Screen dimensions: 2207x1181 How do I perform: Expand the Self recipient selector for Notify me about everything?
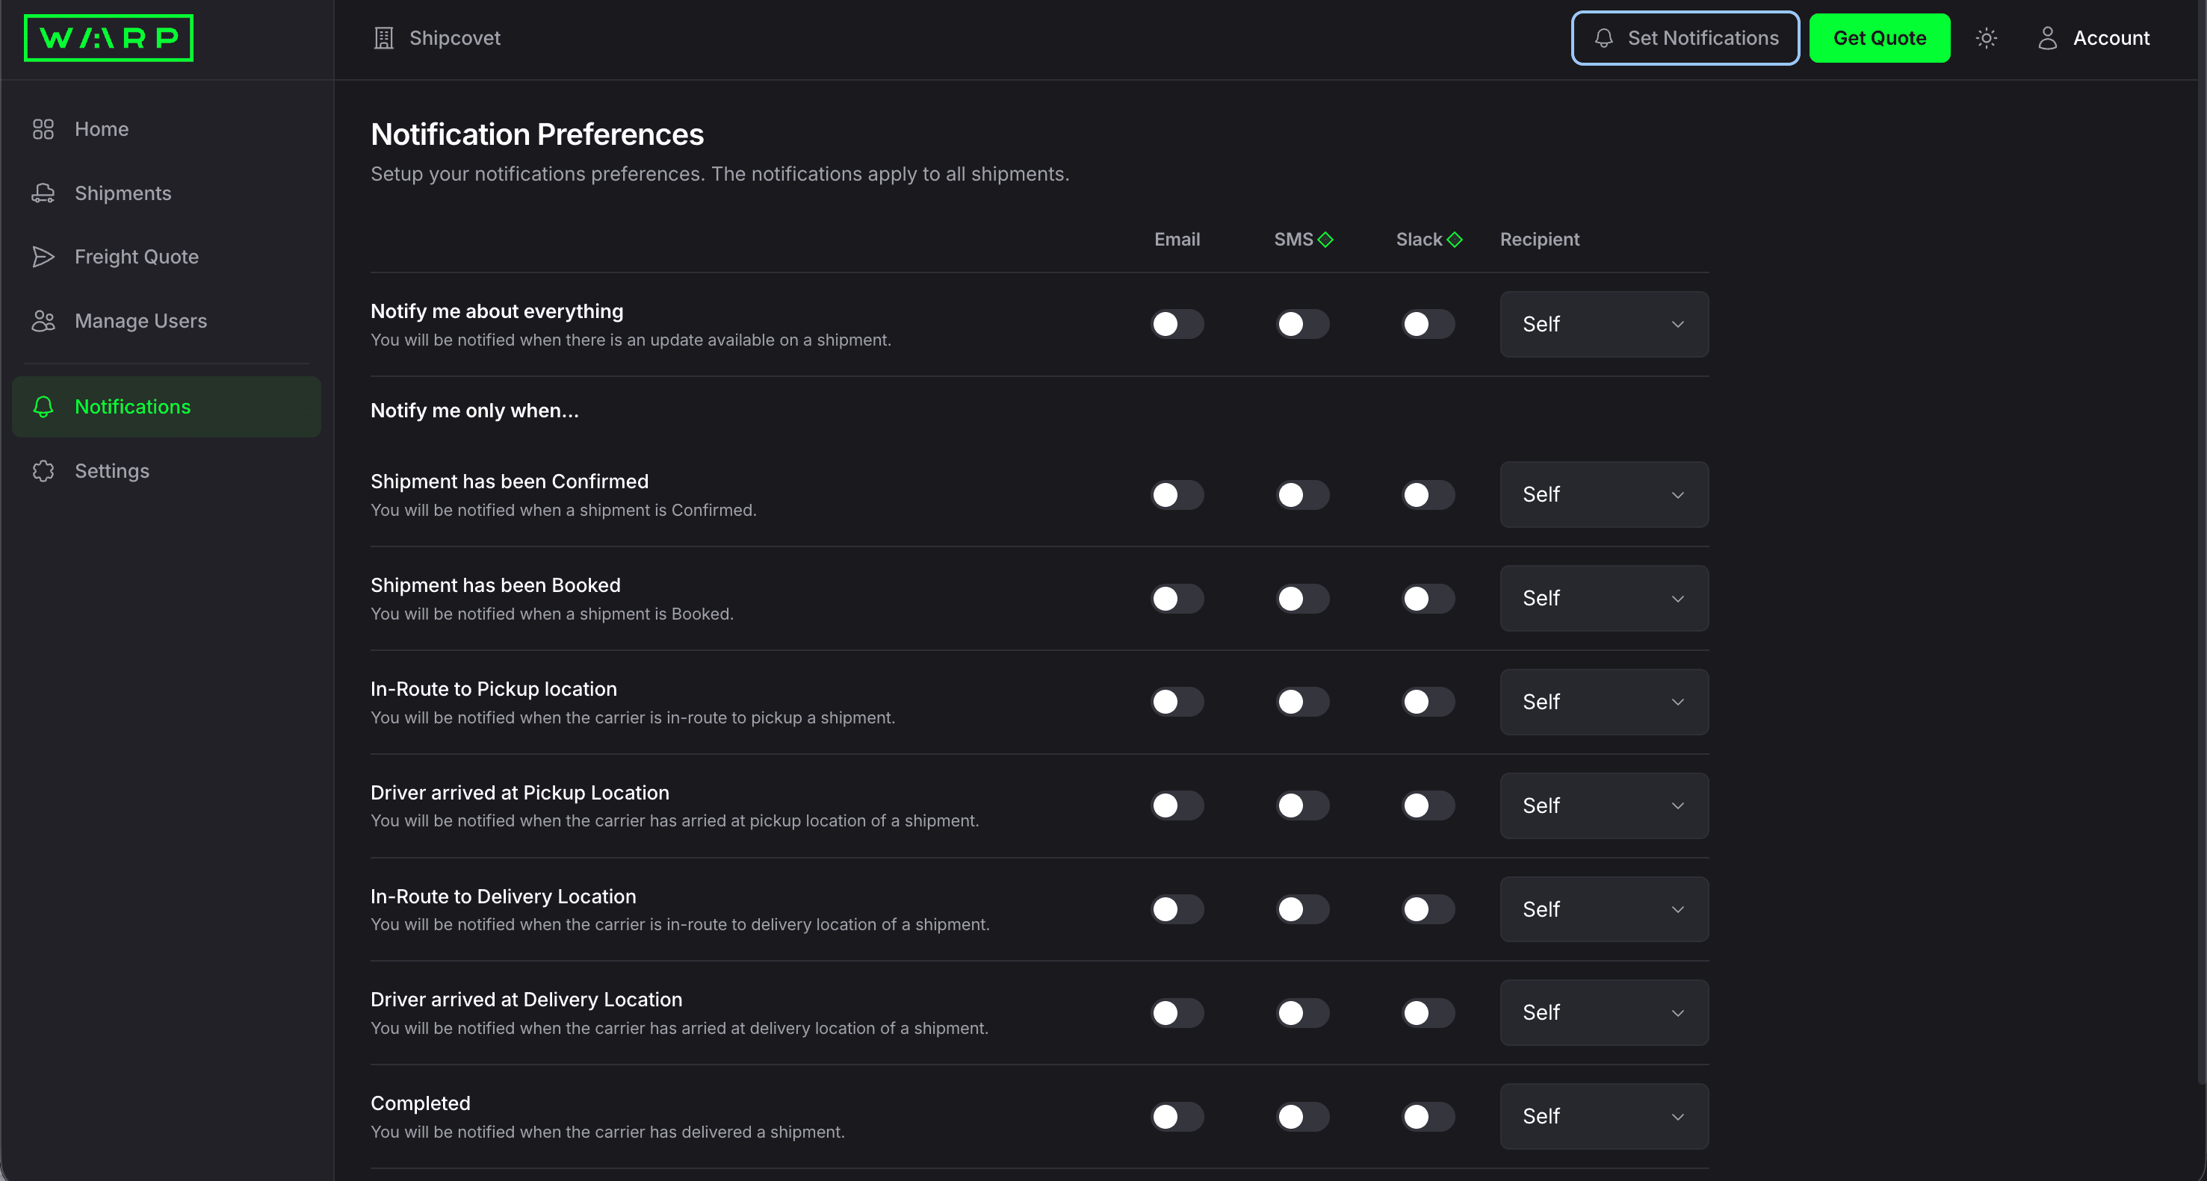1604,323
